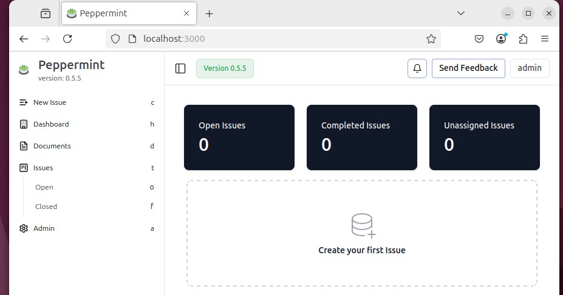Expand the tab list chevron

pos(461,13)
